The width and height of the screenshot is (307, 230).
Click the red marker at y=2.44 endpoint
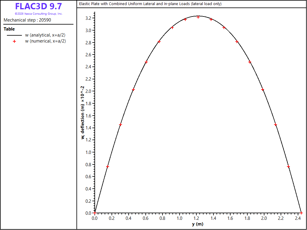coord(301,213)
